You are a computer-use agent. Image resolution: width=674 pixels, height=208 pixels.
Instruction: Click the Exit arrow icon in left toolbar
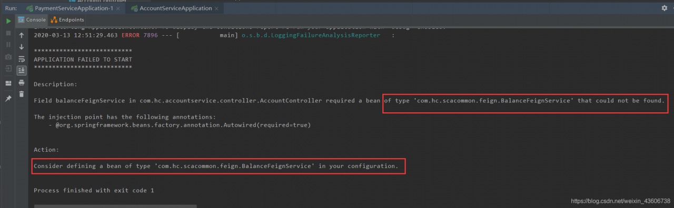[8, 68]
